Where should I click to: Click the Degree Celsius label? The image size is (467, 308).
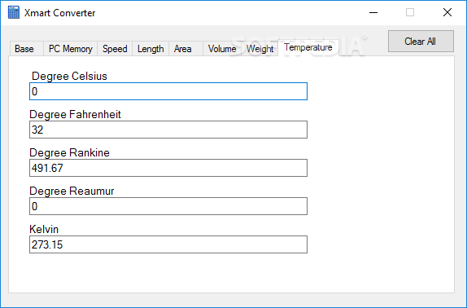69,76
